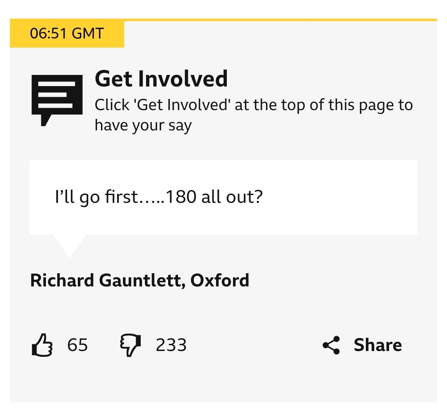447x416 pixels.
Task: Click the like count showing 65
Action: click(x=77, y=345)
